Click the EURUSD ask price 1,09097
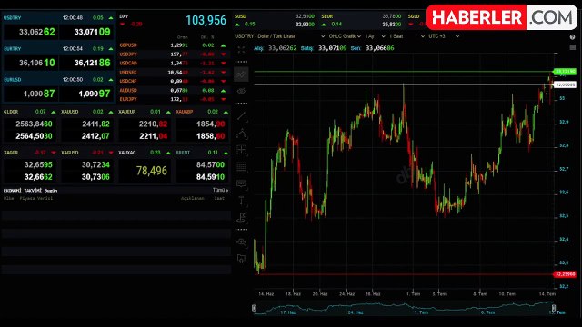Screen dimensions: 582x327 tap(87, 94)
